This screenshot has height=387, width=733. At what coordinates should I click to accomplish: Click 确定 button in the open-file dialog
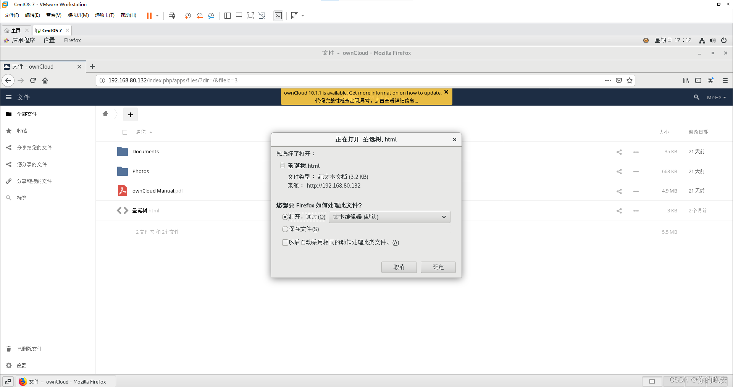[x=438, y=267]
